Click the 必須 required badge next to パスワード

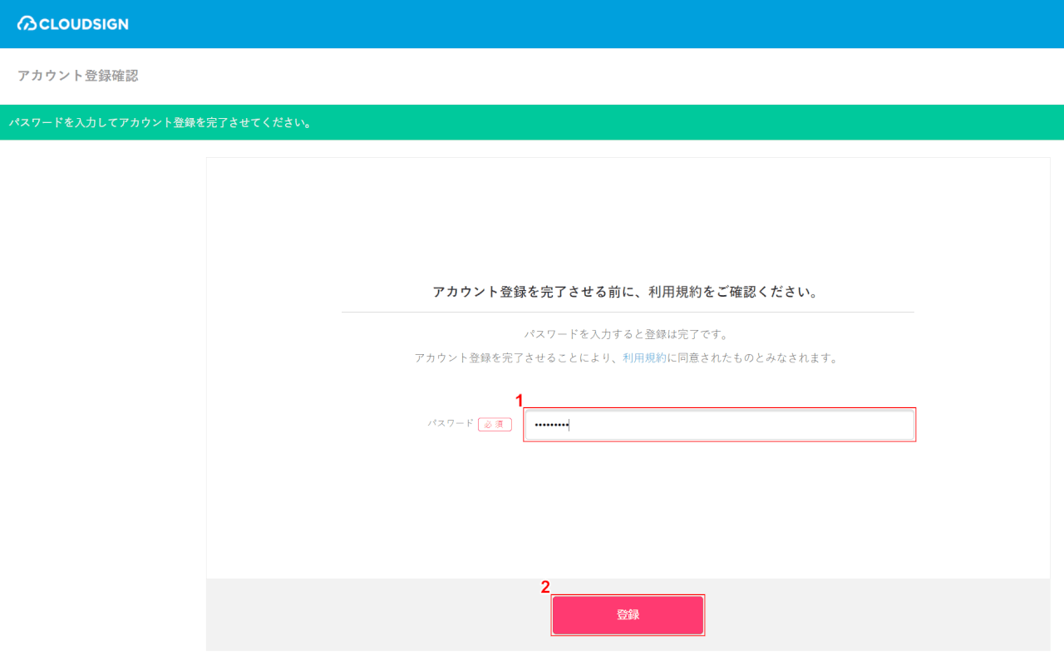[495, 424]
